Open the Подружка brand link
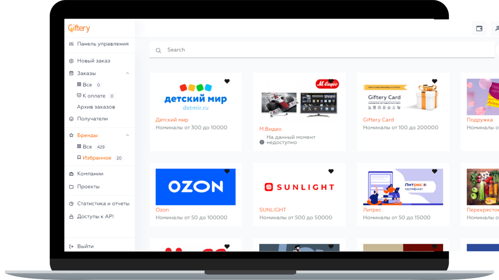499x280 pixels. 480,120
